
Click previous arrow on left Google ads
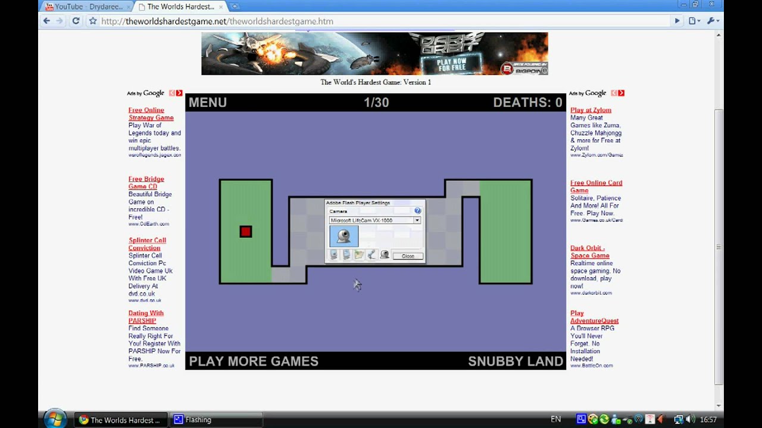(x=172, y=93)
